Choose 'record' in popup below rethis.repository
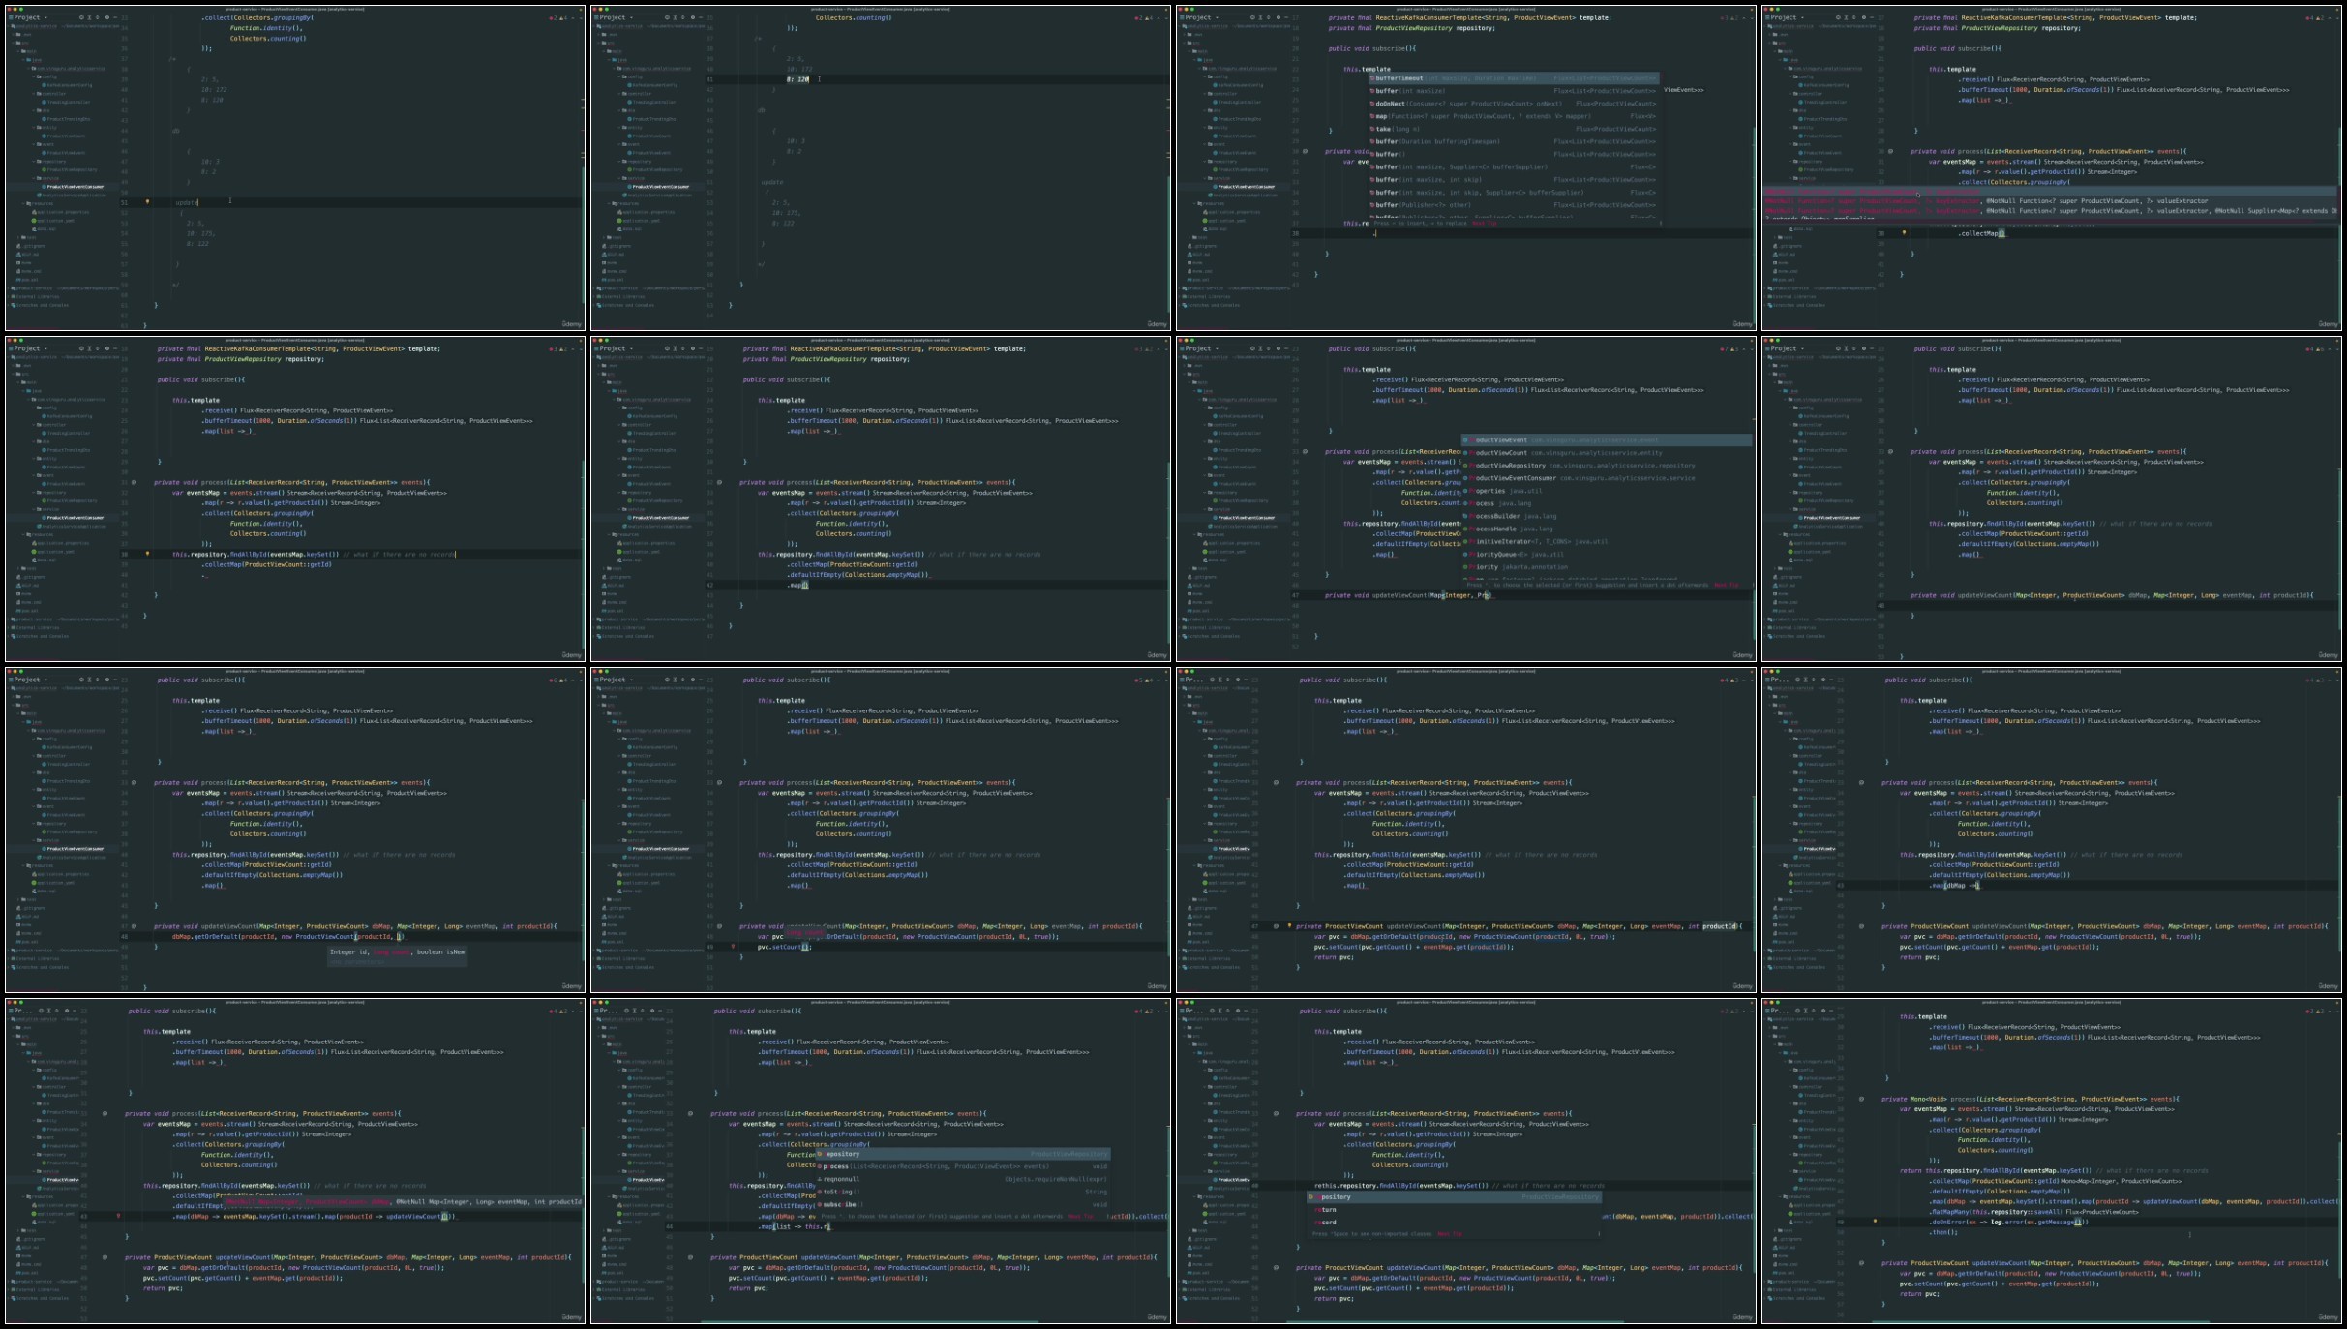The height and width of the screenshot is (1329, 2347). [1455, 1223]
